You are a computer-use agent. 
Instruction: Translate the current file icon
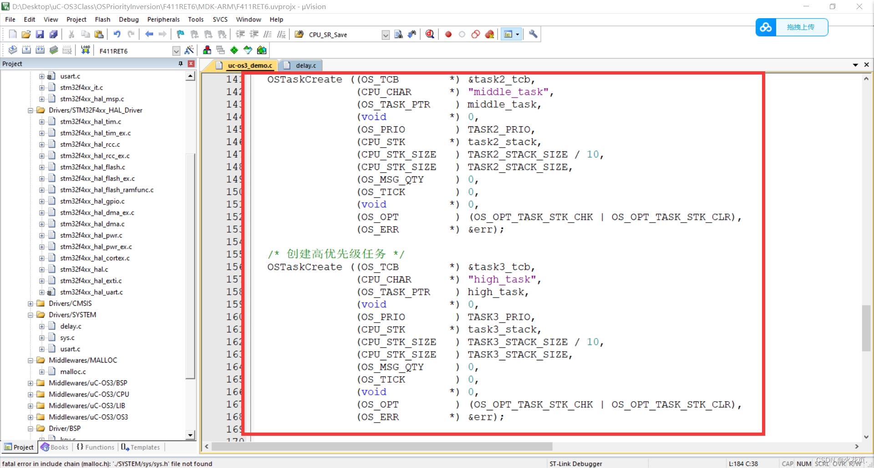[x=13, y=50]
